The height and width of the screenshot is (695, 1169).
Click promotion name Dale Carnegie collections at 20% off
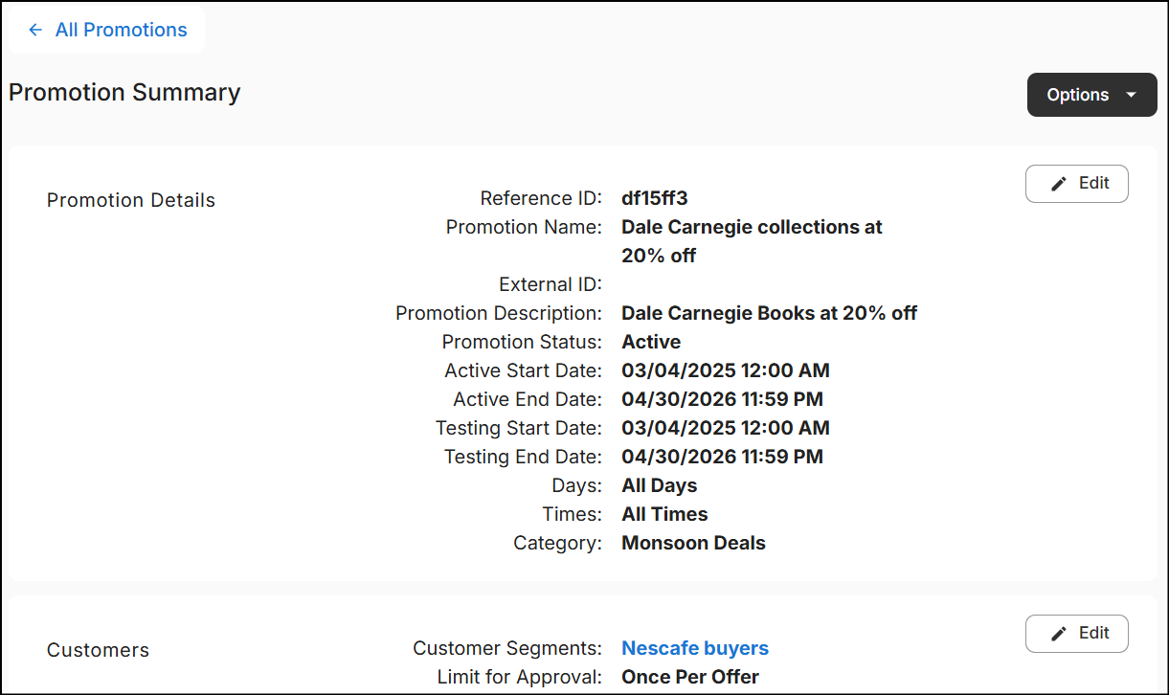click(x=752, y=241)
